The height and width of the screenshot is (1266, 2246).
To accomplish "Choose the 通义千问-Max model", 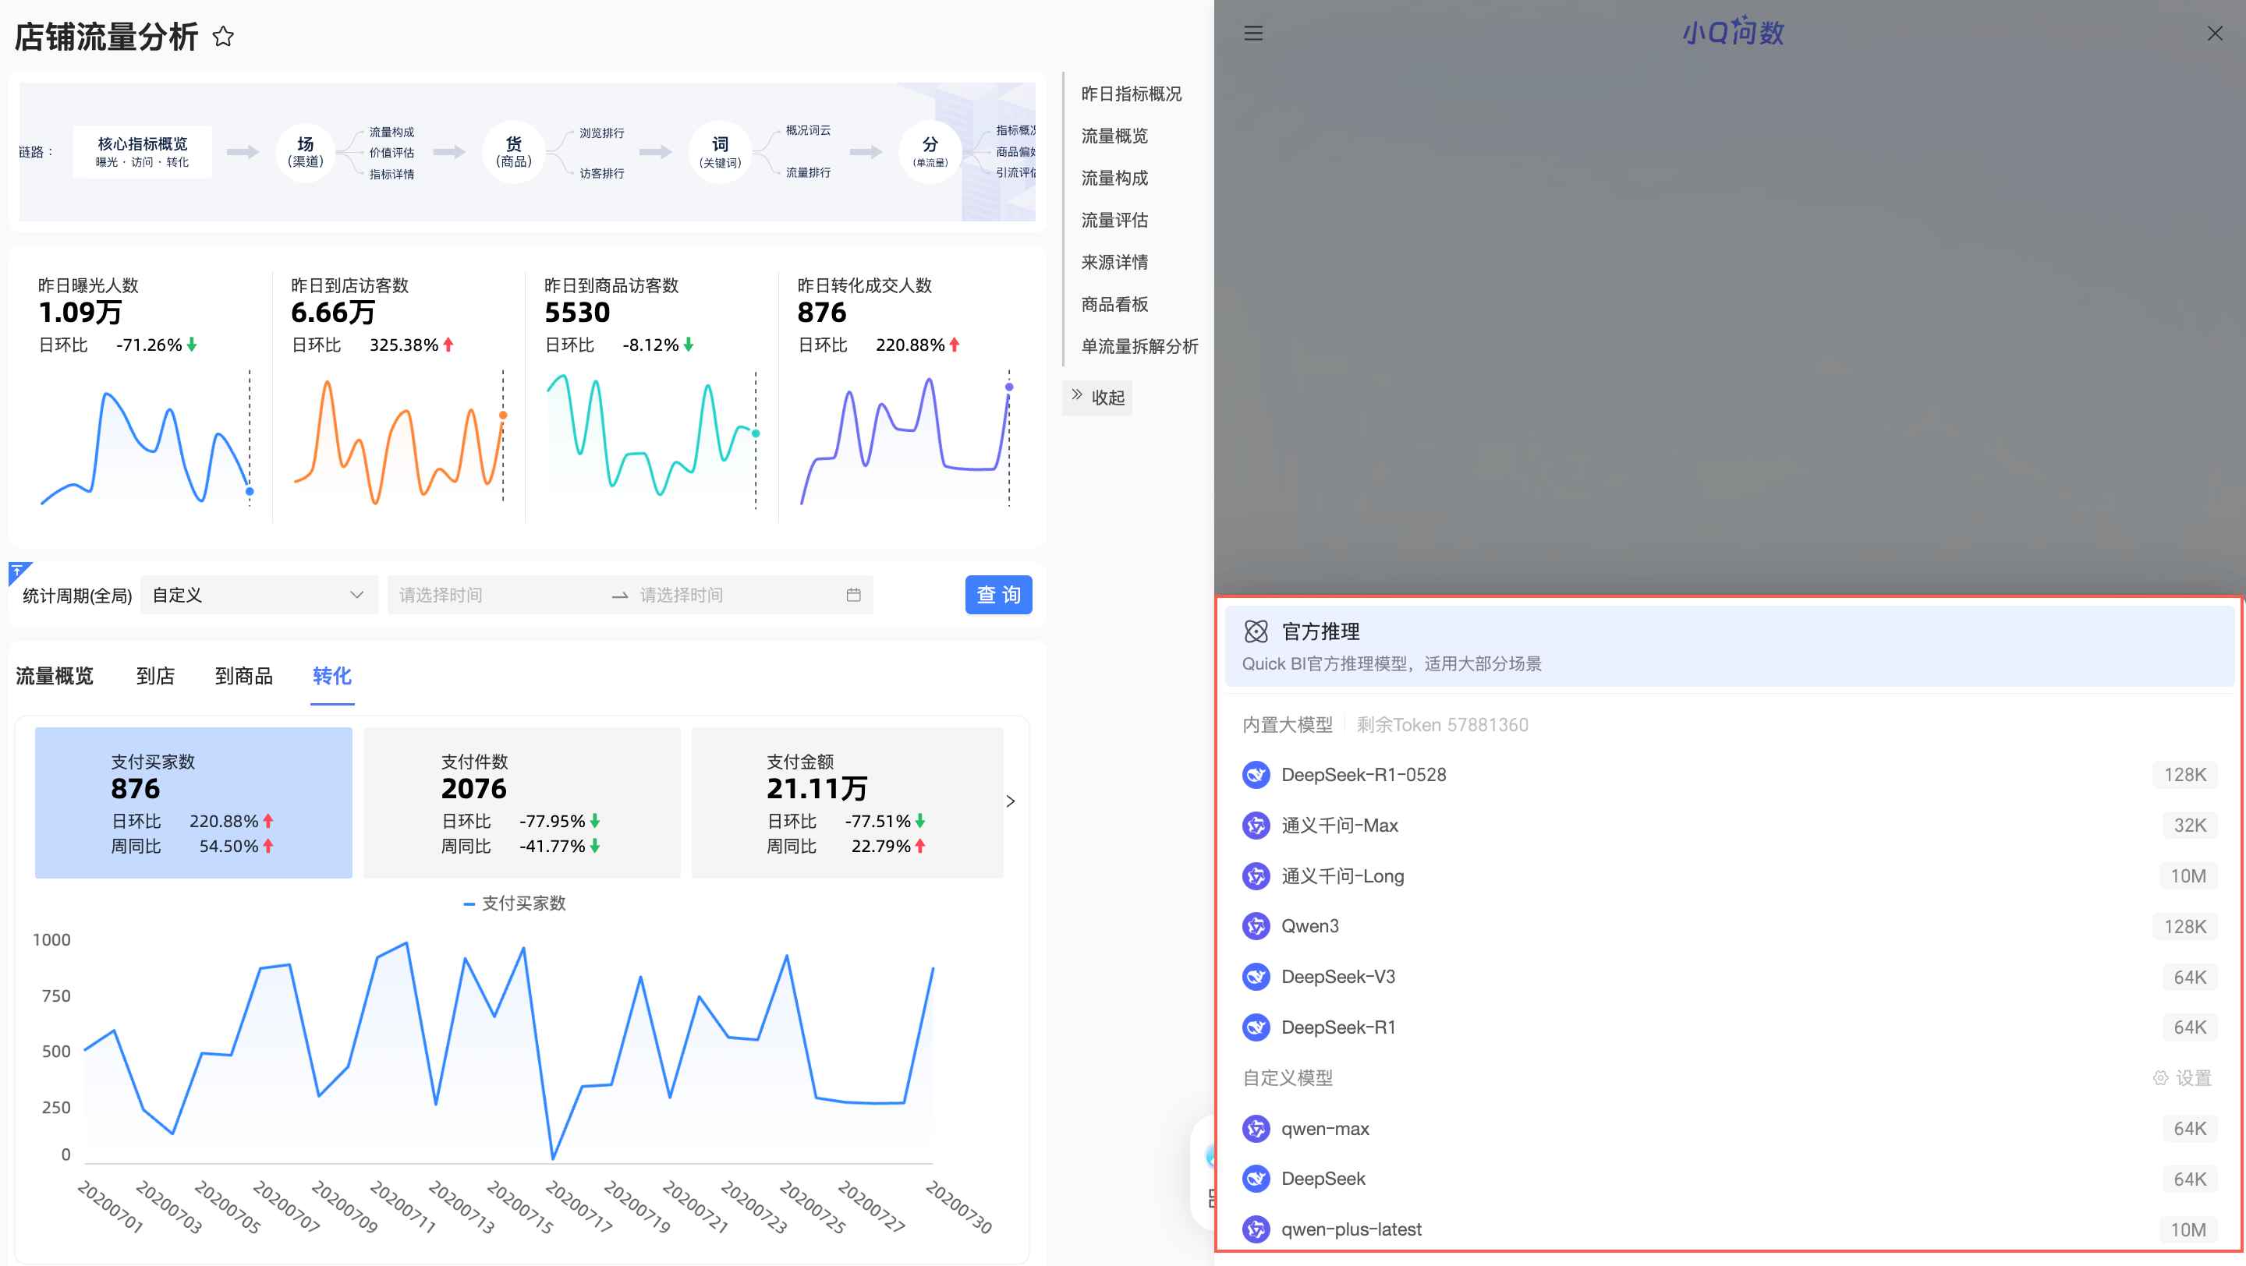I will [1339, 825].
